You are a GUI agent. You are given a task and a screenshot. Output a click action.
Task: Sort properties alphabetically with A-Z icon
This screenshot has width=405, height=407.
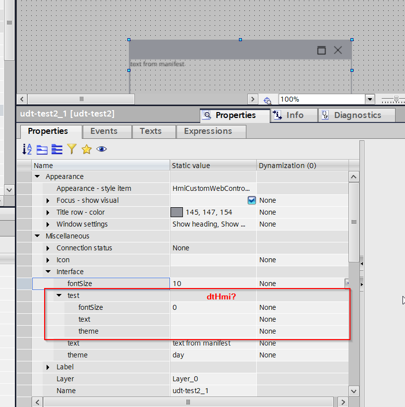[x=27, y=149]
